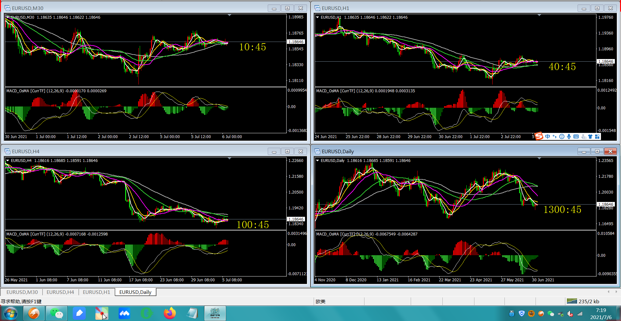Click the microphone voice input icon

(x=569, y=136)
